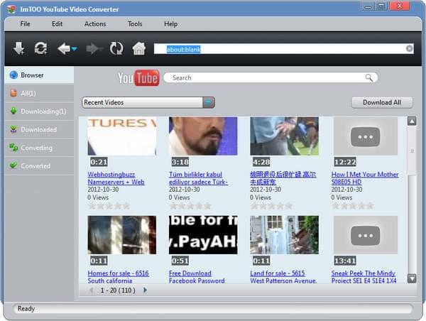Open the Downloaded sidebar list
The image size is (426, 321).
pyautogui.click(x=39, y=130)
